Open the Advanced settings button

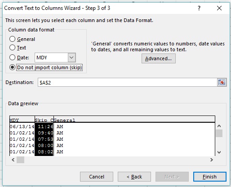click(x=159, y=58)
